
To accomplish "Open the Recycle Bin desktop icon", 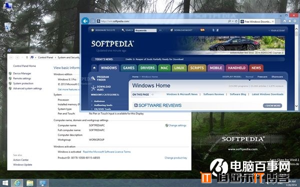I will coord(7,27).
